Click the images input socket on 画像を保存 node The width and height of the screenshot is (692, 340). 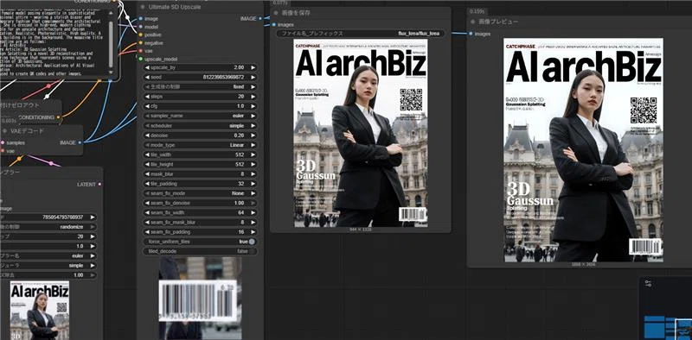tap(274, 25)
